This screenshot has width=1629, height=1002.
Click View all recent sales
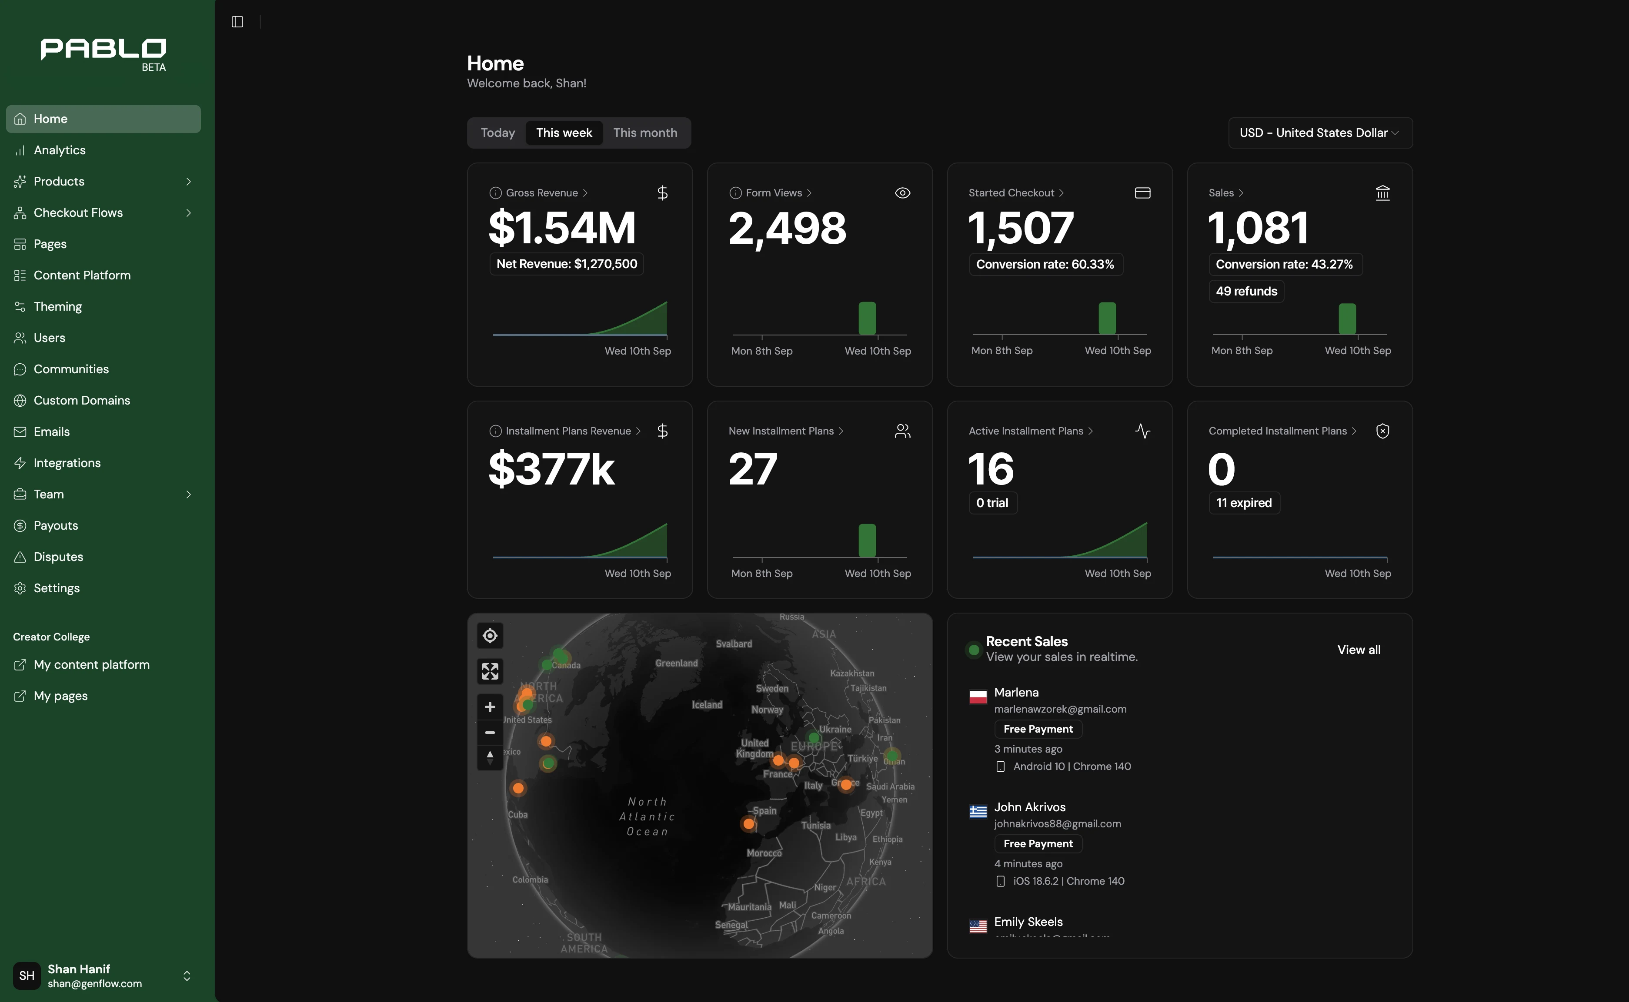1359,650
